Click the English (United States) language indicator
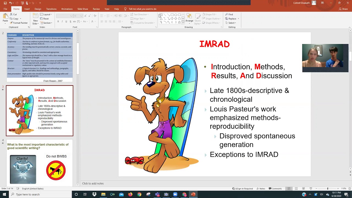Viewport: 352px width, 198px height. coord(33,189)
